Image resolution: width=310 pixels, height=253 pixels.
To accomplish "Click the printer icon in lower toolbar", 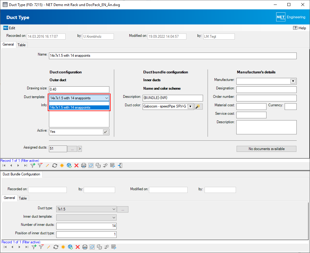I will click(85, 247).
